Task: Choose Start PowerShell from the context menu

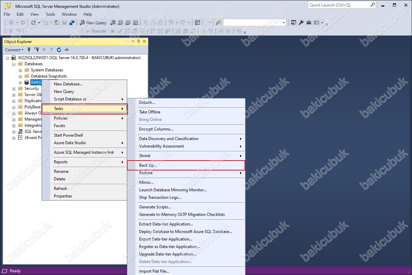Action: click(x=84, y=135)
